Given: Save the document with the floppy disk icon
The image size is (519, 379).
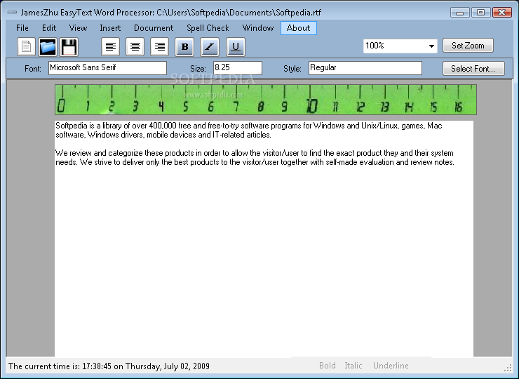Looking at the screenshot, I should (69, 47).
